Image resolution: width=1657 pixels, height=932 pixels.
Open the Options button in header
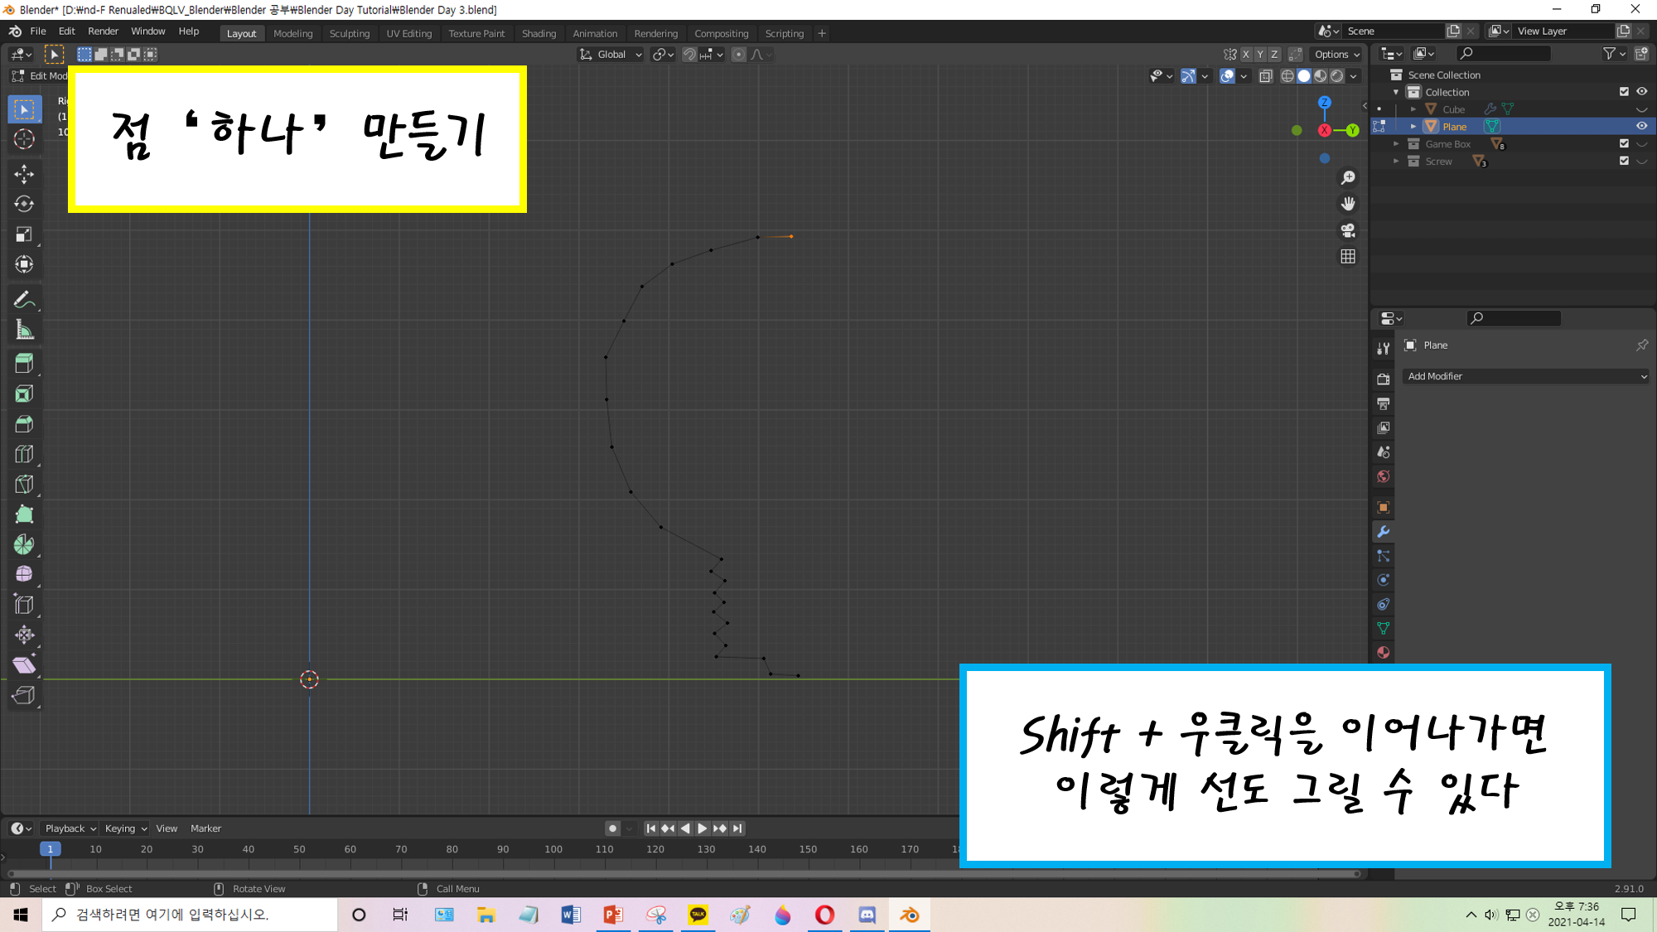click(1336, 55)
